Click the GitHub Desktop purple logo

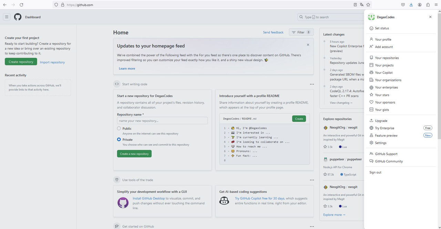coord(123,202)
